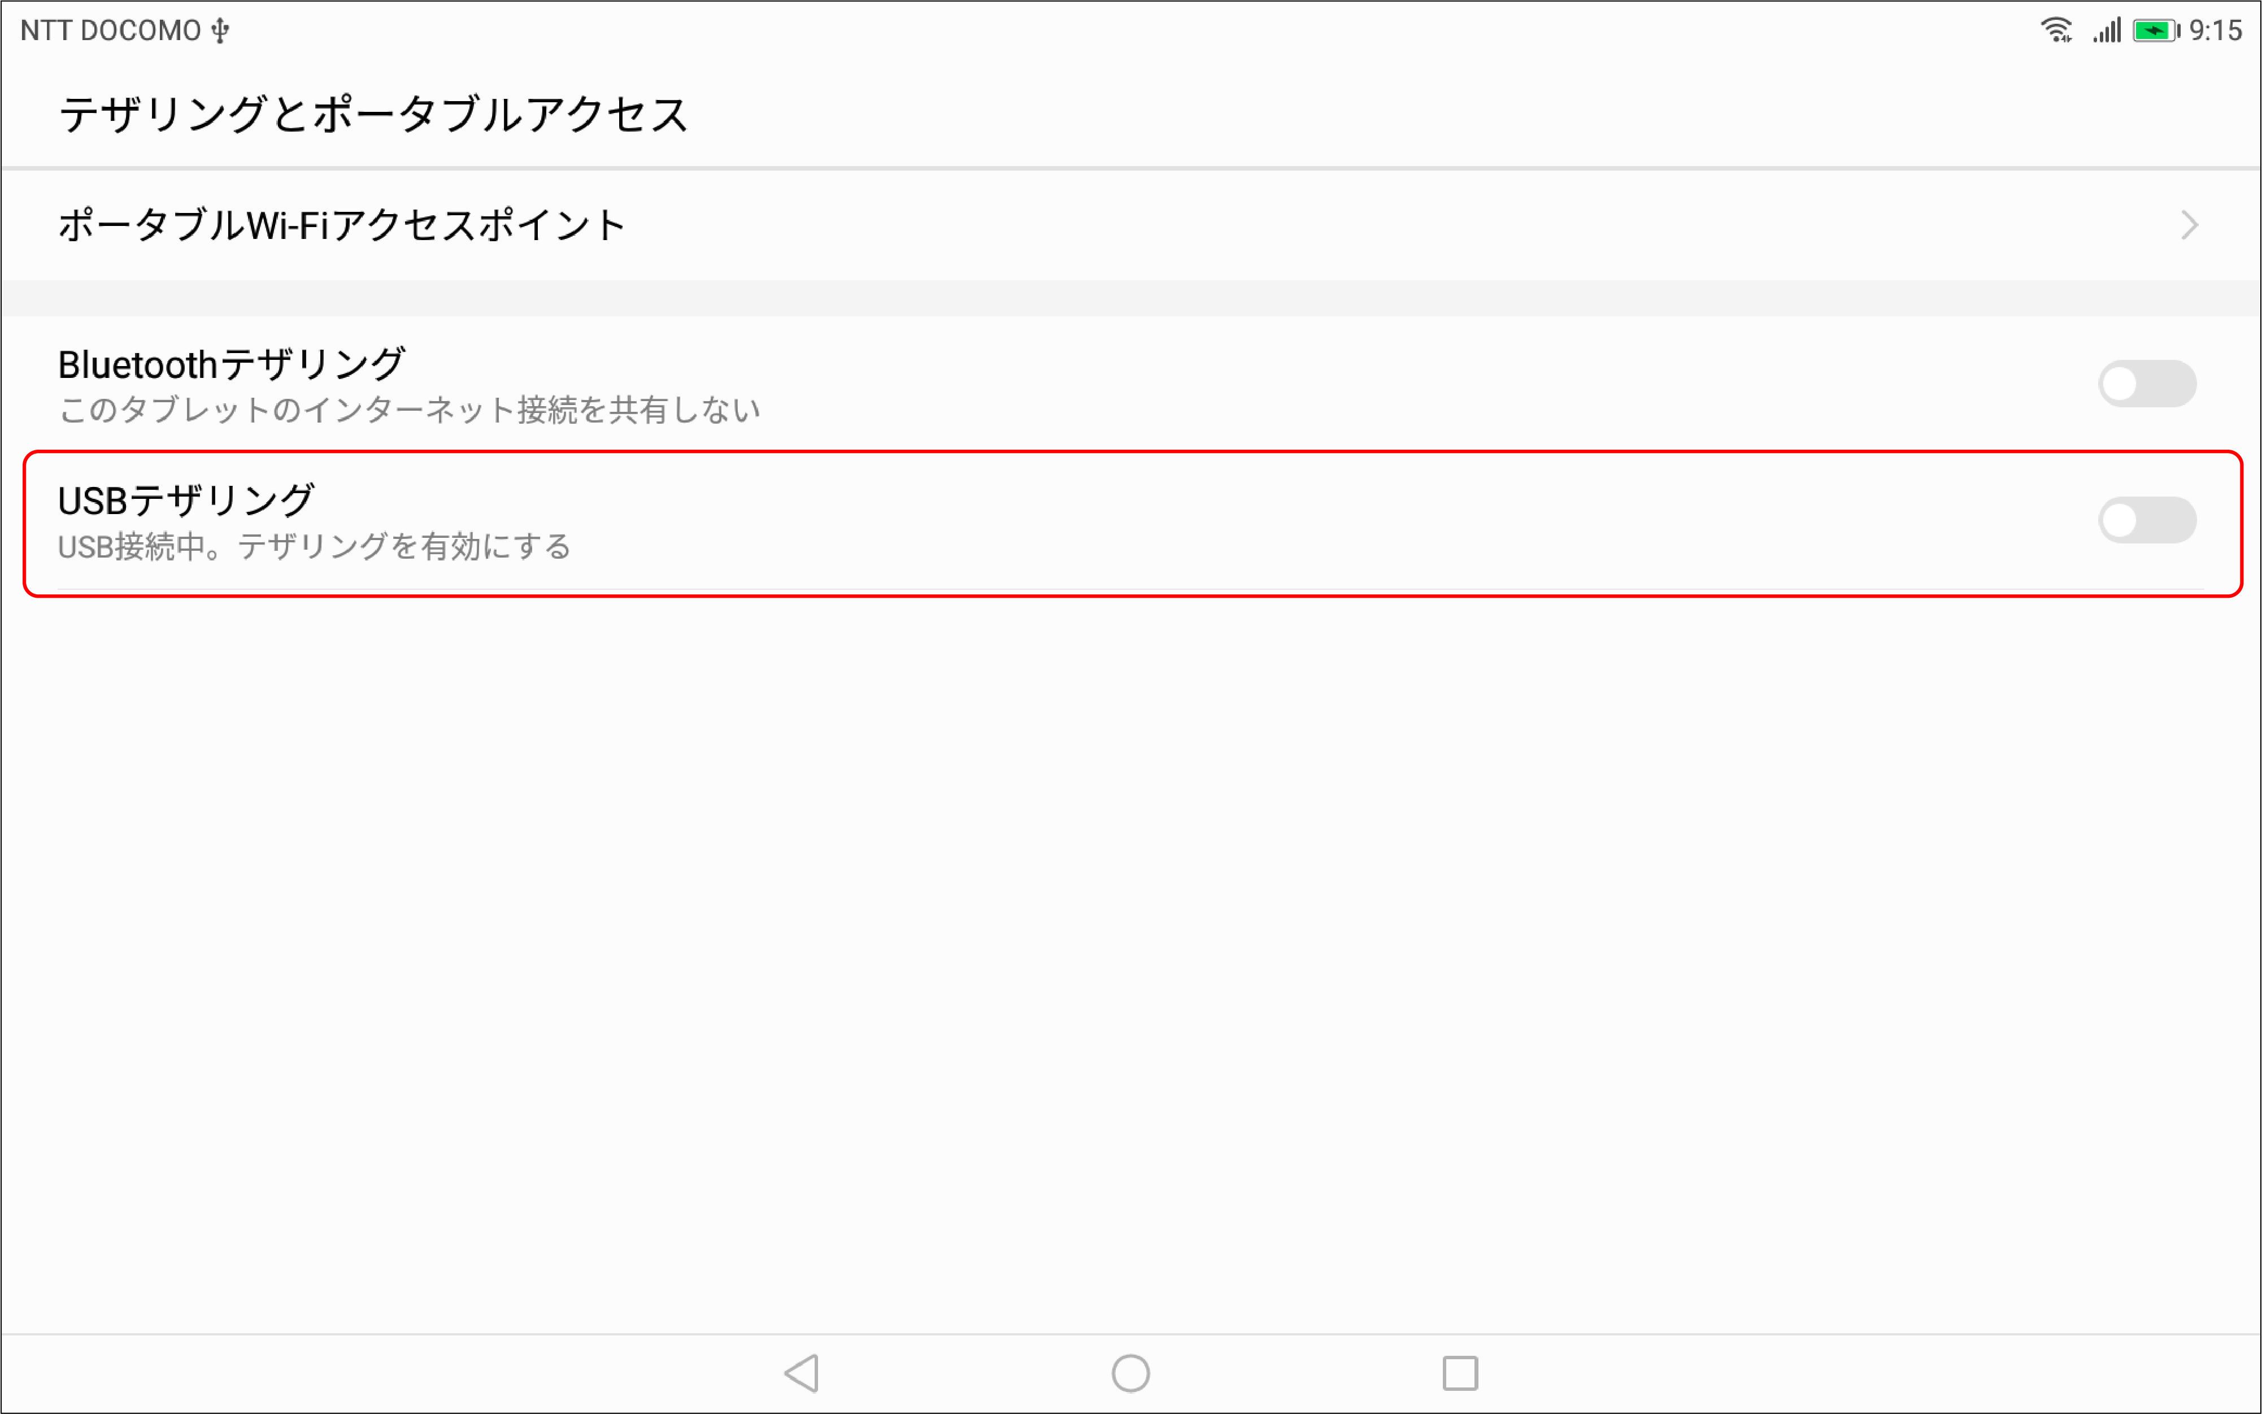Tap the 9:15 clock in status bar

pos(2215,31)
